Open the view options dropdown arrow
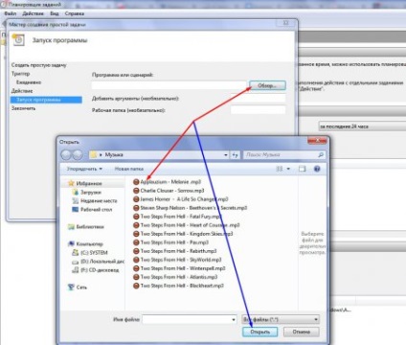 (288, 169)
